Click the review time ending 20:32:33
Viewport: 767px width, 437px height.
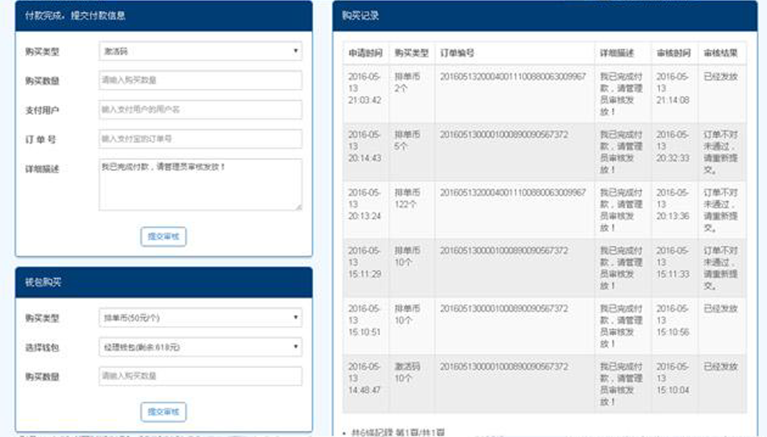[x=673, y=146]
